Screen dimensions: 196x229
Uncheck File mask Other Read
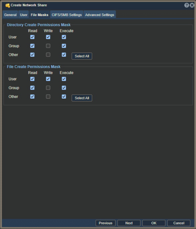pos(32,97)
